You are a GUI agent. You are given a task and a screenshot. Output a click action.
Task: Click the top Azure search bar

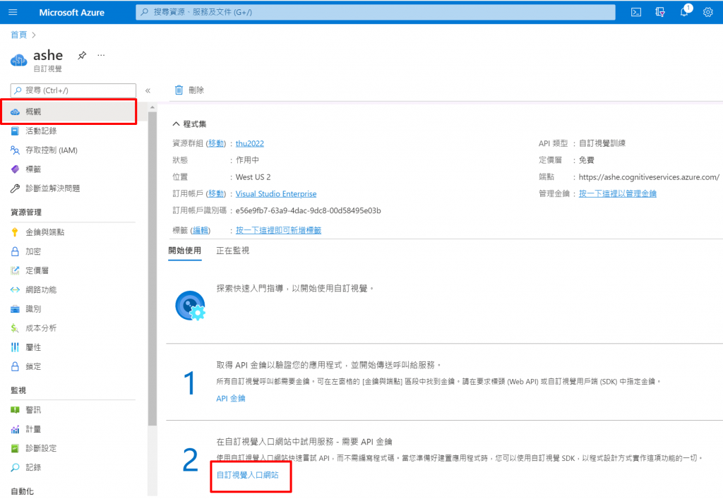(376, 13)
